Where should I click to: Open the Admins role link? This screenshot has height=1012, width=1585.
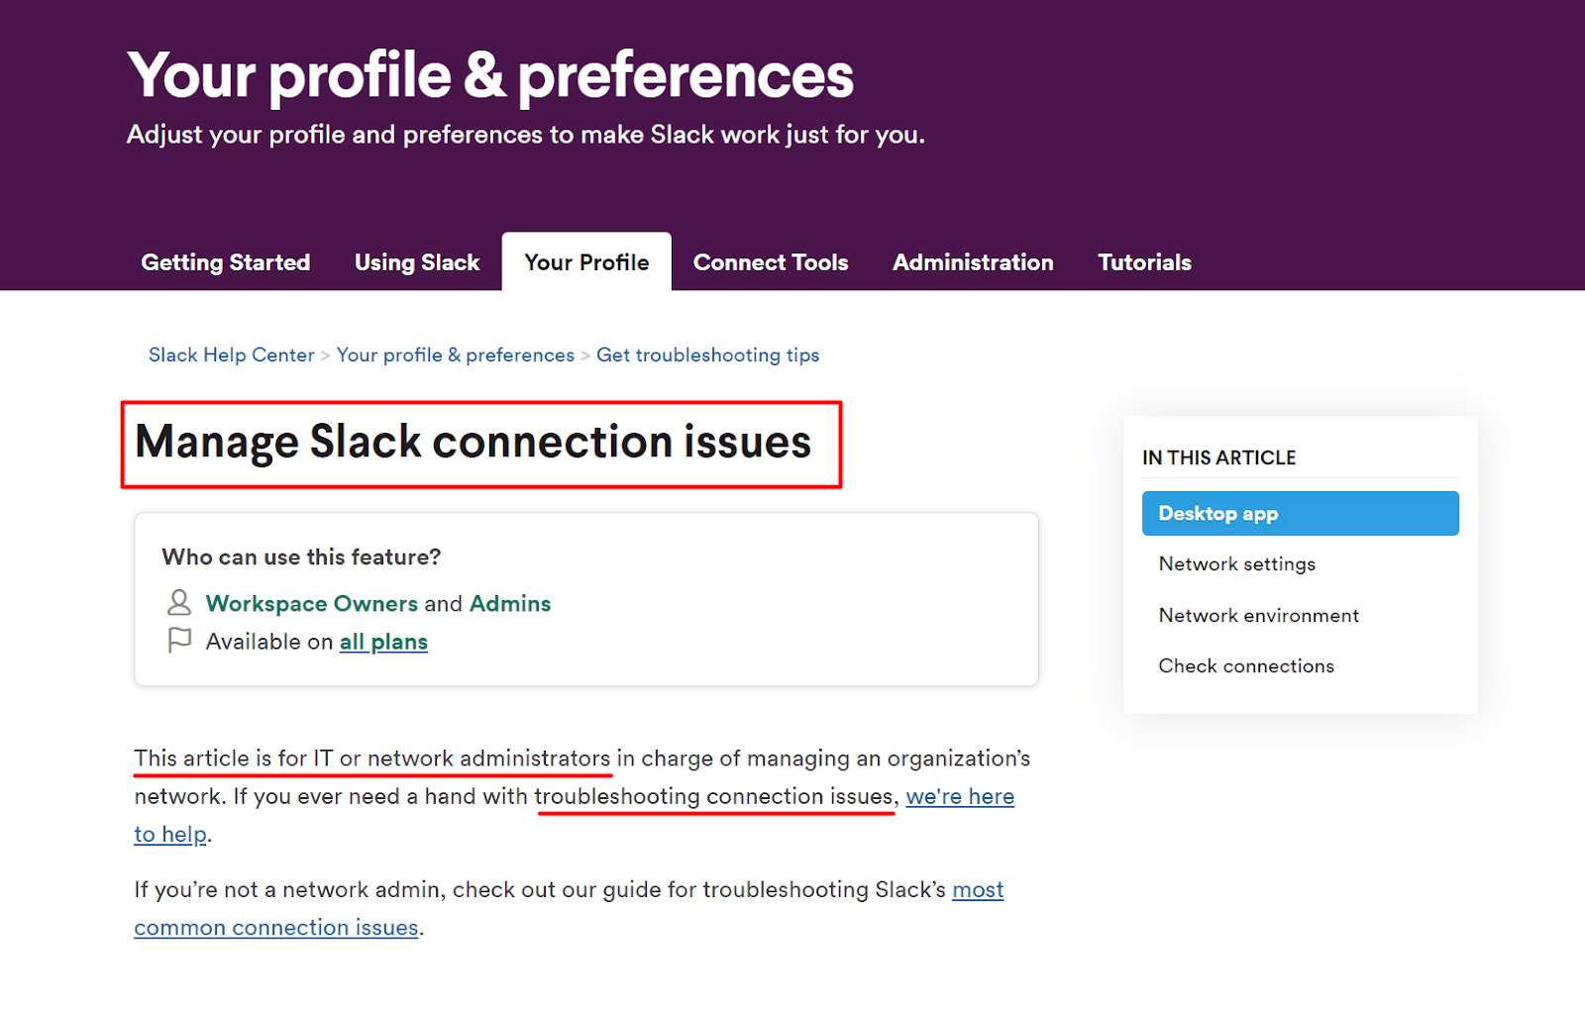coord(509,603)
